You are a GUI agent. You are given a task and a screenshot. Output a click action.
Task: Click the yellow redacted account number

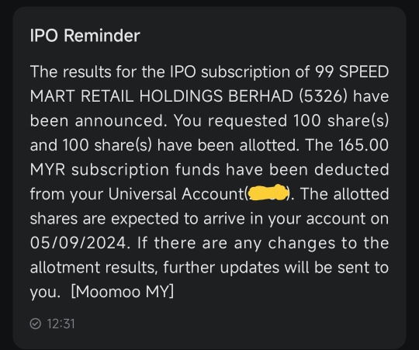[268, 192]
